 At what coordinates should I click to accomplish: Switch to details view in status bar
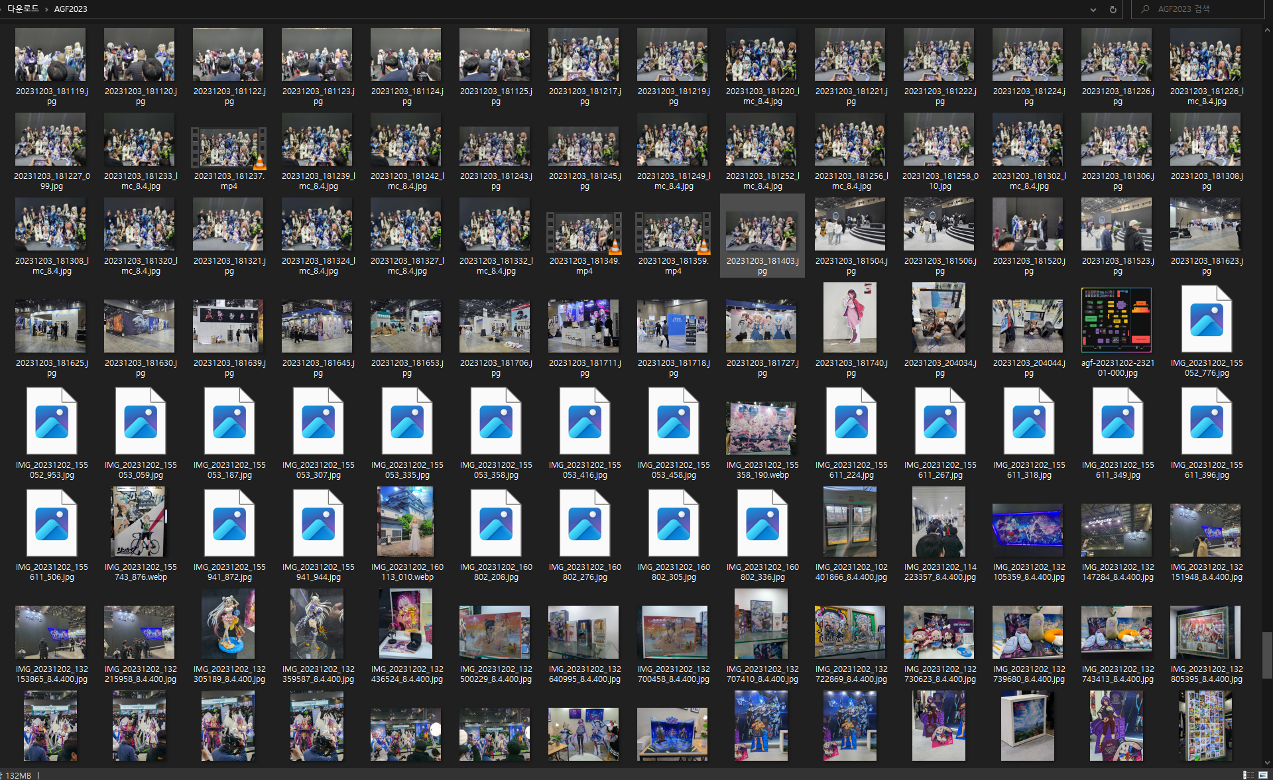pyautogui.click(x=1248, y=775)
